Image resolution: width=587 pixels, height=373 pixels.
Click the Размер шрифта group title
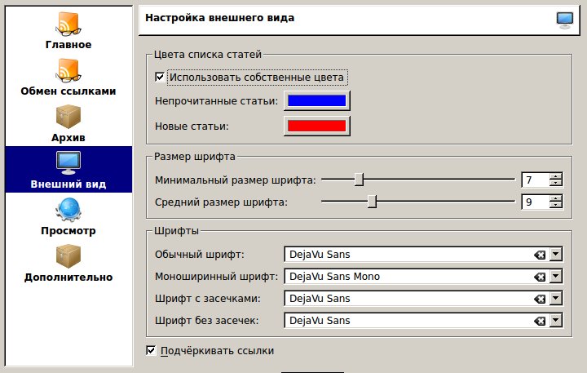pos(195,157)
